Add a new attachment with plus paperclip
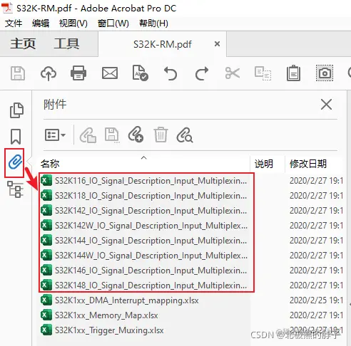Image resolution: width=351 pixels, height=346 pixels. [x=136, y=135]
